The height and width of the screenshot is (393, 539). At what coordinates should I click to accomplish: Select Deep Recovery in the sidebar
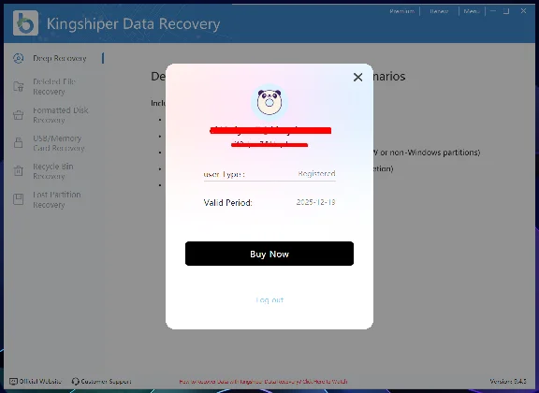(60, 58)
